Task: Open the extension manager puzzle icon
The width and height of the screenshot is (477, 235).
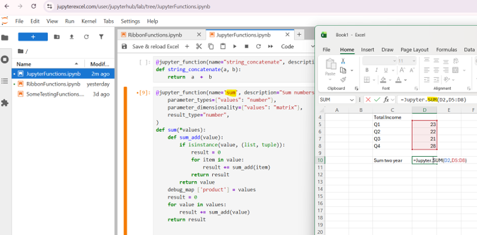Action: pyautogui.click(x=4, y=103)
